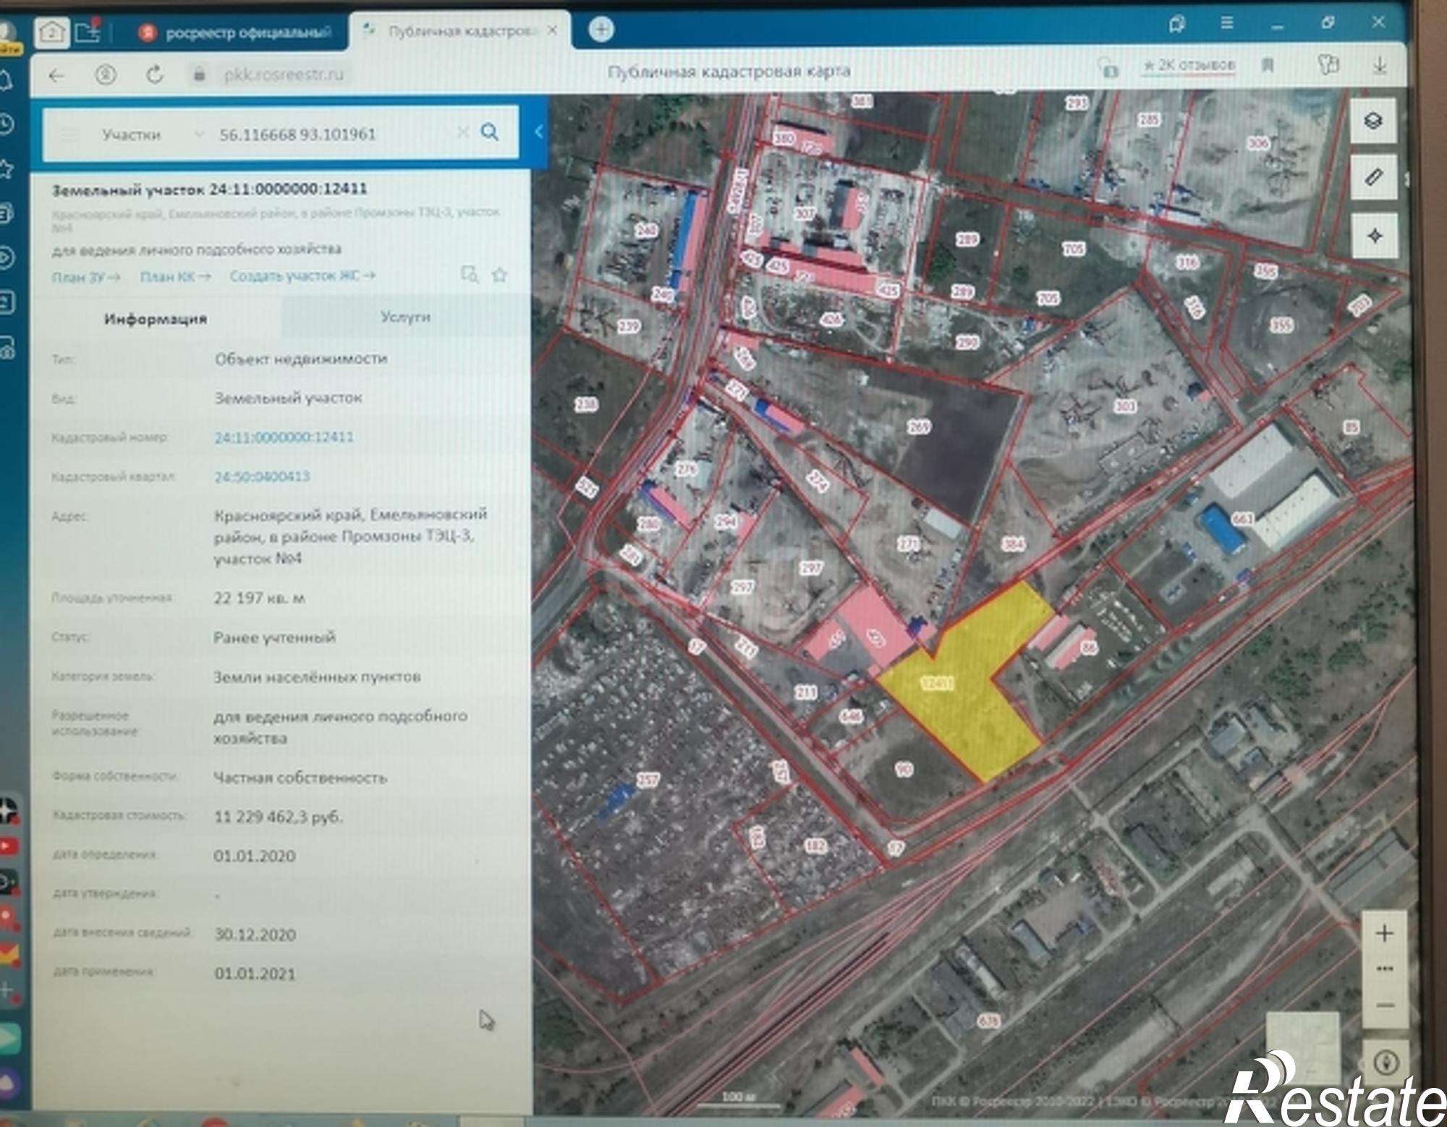Select the measurement ruler tool

[x=1373, y=177]
